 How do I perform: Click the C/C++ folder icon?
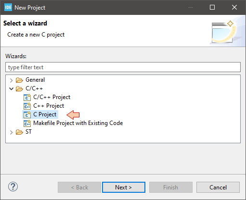tap(19, 88)
